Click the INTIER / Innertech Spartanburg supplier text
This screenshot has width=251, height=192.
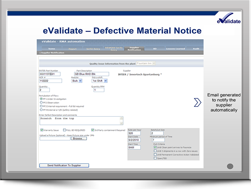[x=140, y=74]
